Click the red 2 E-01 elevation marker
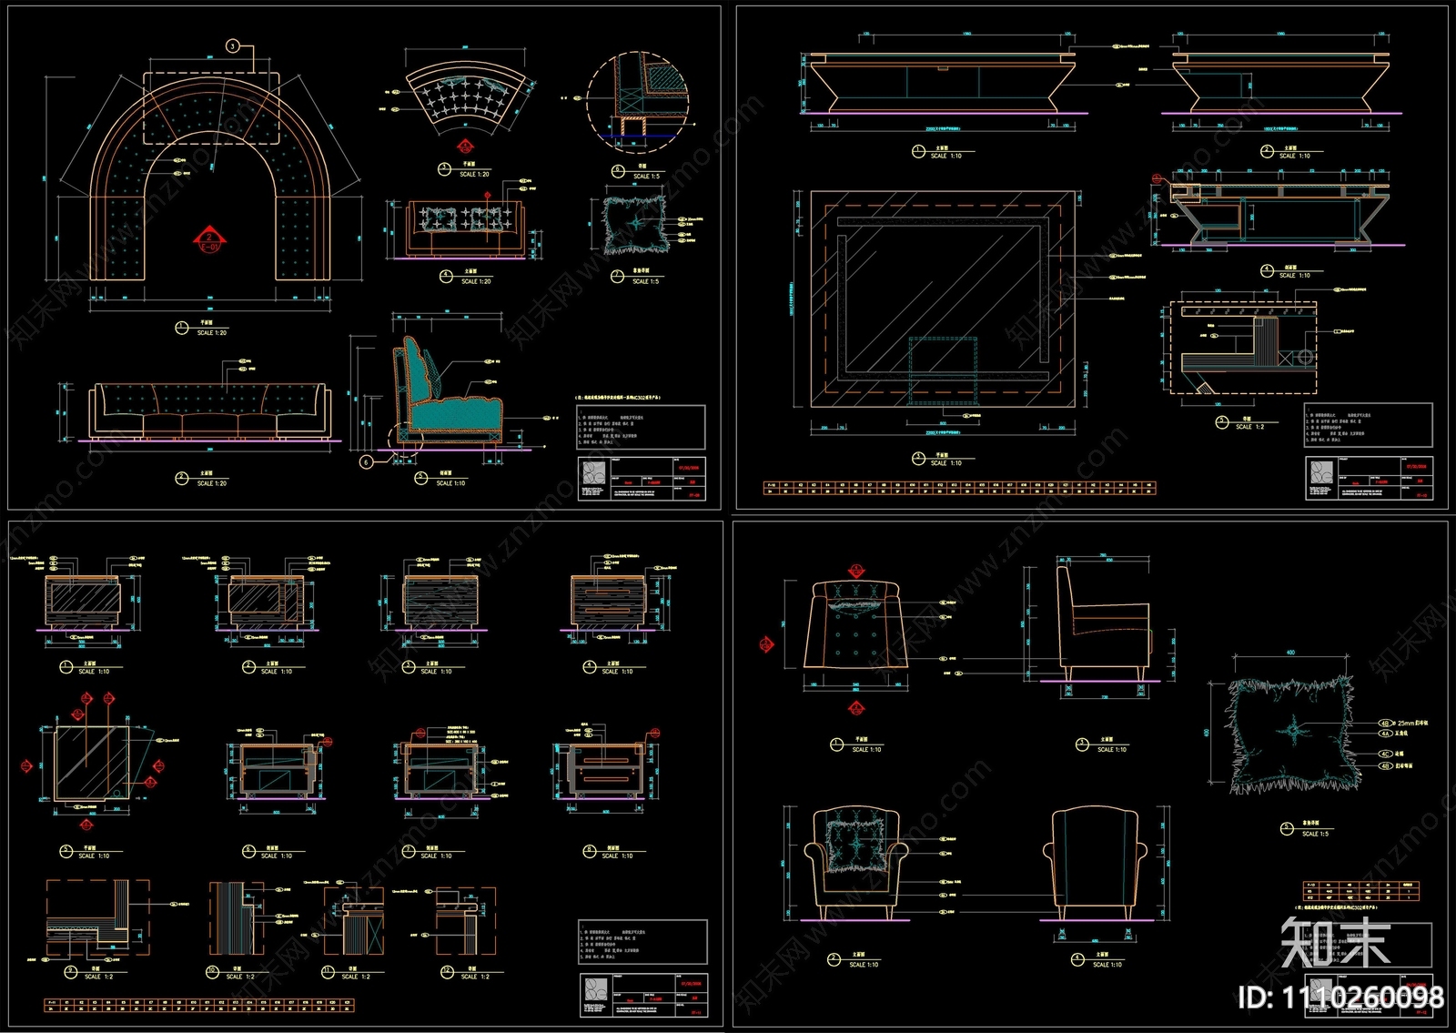This screenshot has height=1033, width=1456. point(208,241)
